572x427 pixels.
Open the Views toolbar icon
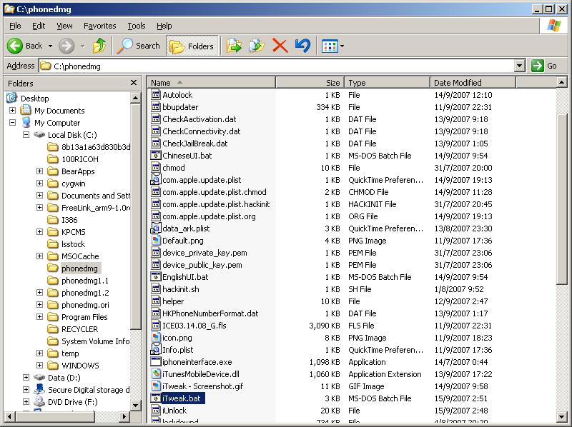click(330, 46)
